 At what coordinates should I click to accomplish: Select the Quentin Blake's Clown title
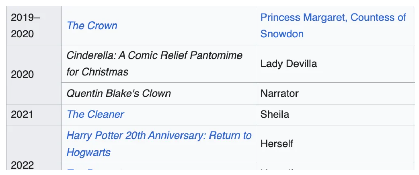pos(118,93)
